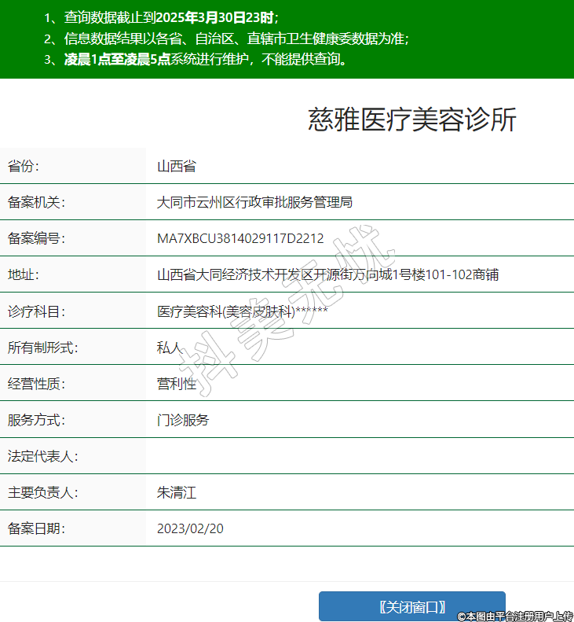Click the 诊疗科目 row label
This screenshot has height=622, width=574.
click(x=36, y=311)
